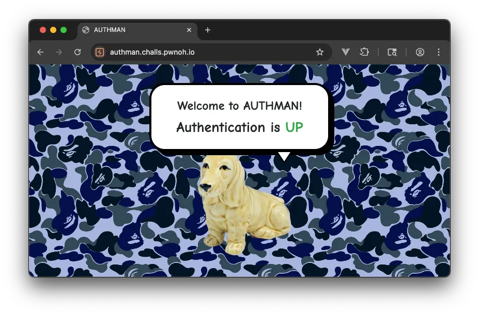479x315 pixels.
Task: Click the authman.challs.pwnoh.io address bar
Action: (211, 52)
